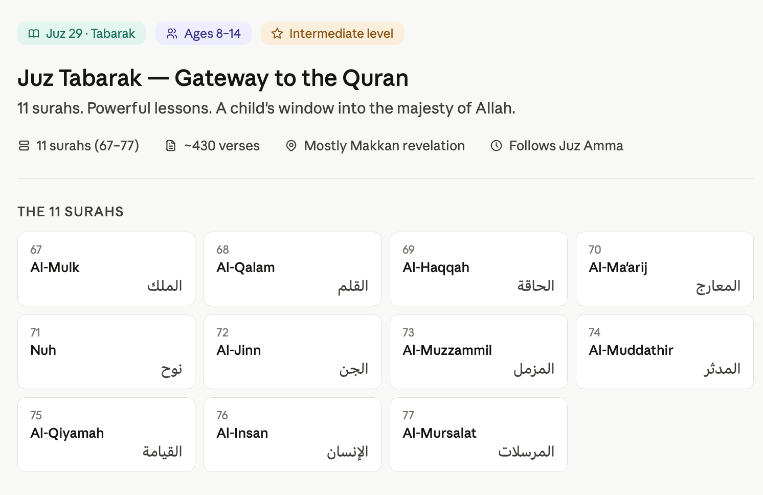Open the Al-Ma'arij surah card
Screen dimensions: 763x495
click(665, 269)
